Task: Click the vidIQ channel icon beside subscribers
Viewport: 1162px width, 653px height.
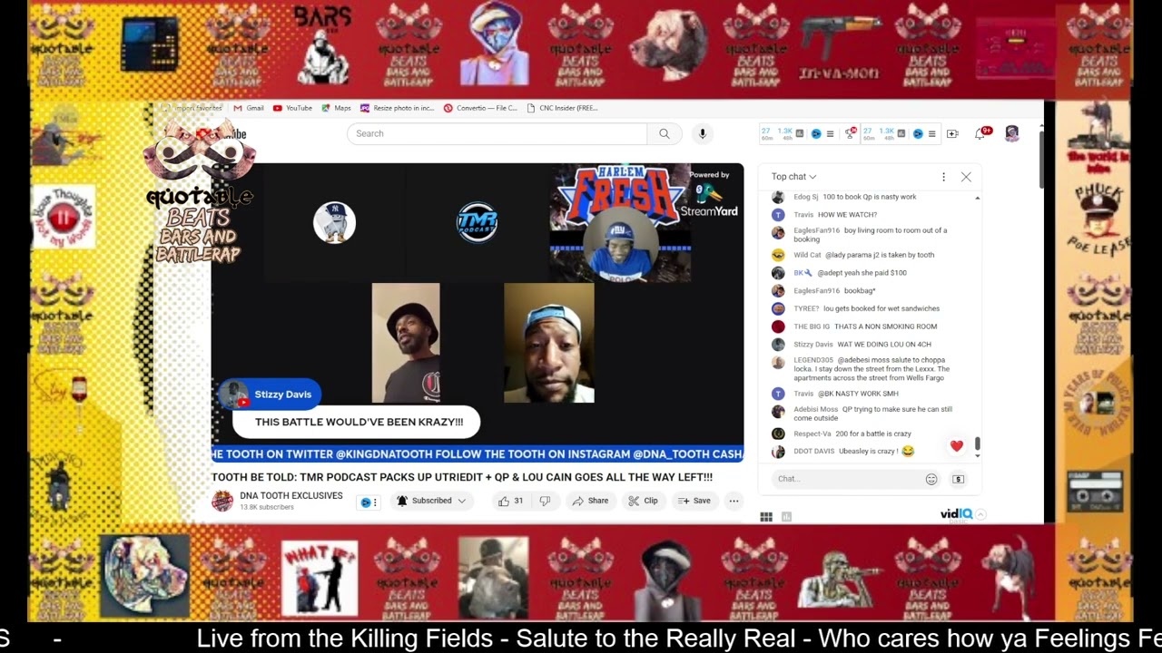Action: tap(368, 502)
